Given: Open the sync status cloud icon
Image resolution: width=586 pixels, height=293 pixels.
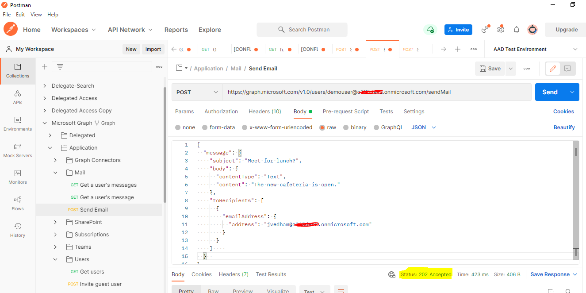Looking at the screenshot, I should [430, 30].
